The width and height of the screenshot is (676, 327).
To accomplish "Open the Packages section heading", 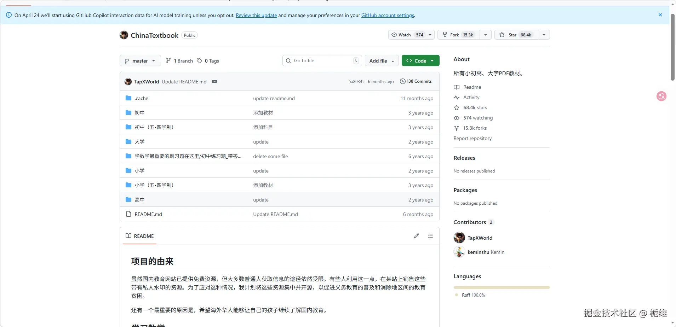I will (465, 190).
